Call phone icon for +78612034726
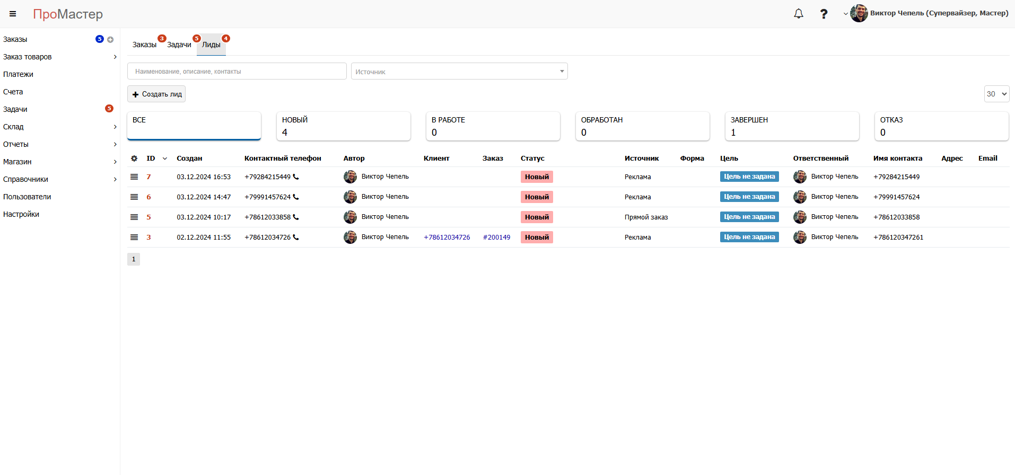The width and height of the screenshot is (1015, 475). [296, 237]
